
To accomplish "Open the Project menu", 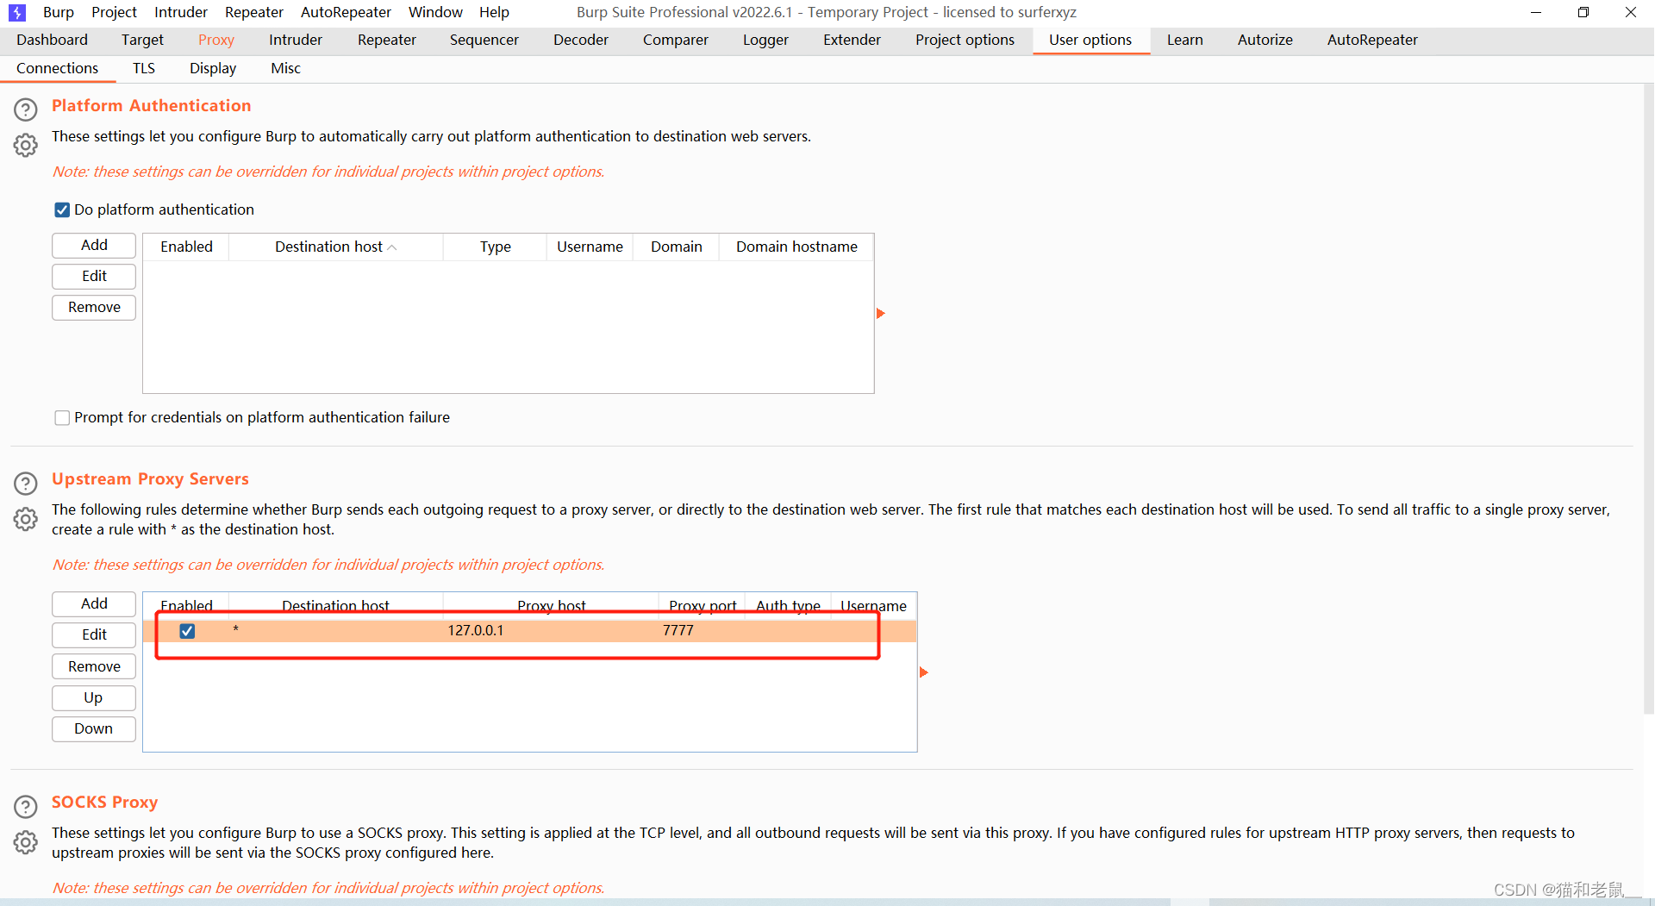I will click(114, 12).
